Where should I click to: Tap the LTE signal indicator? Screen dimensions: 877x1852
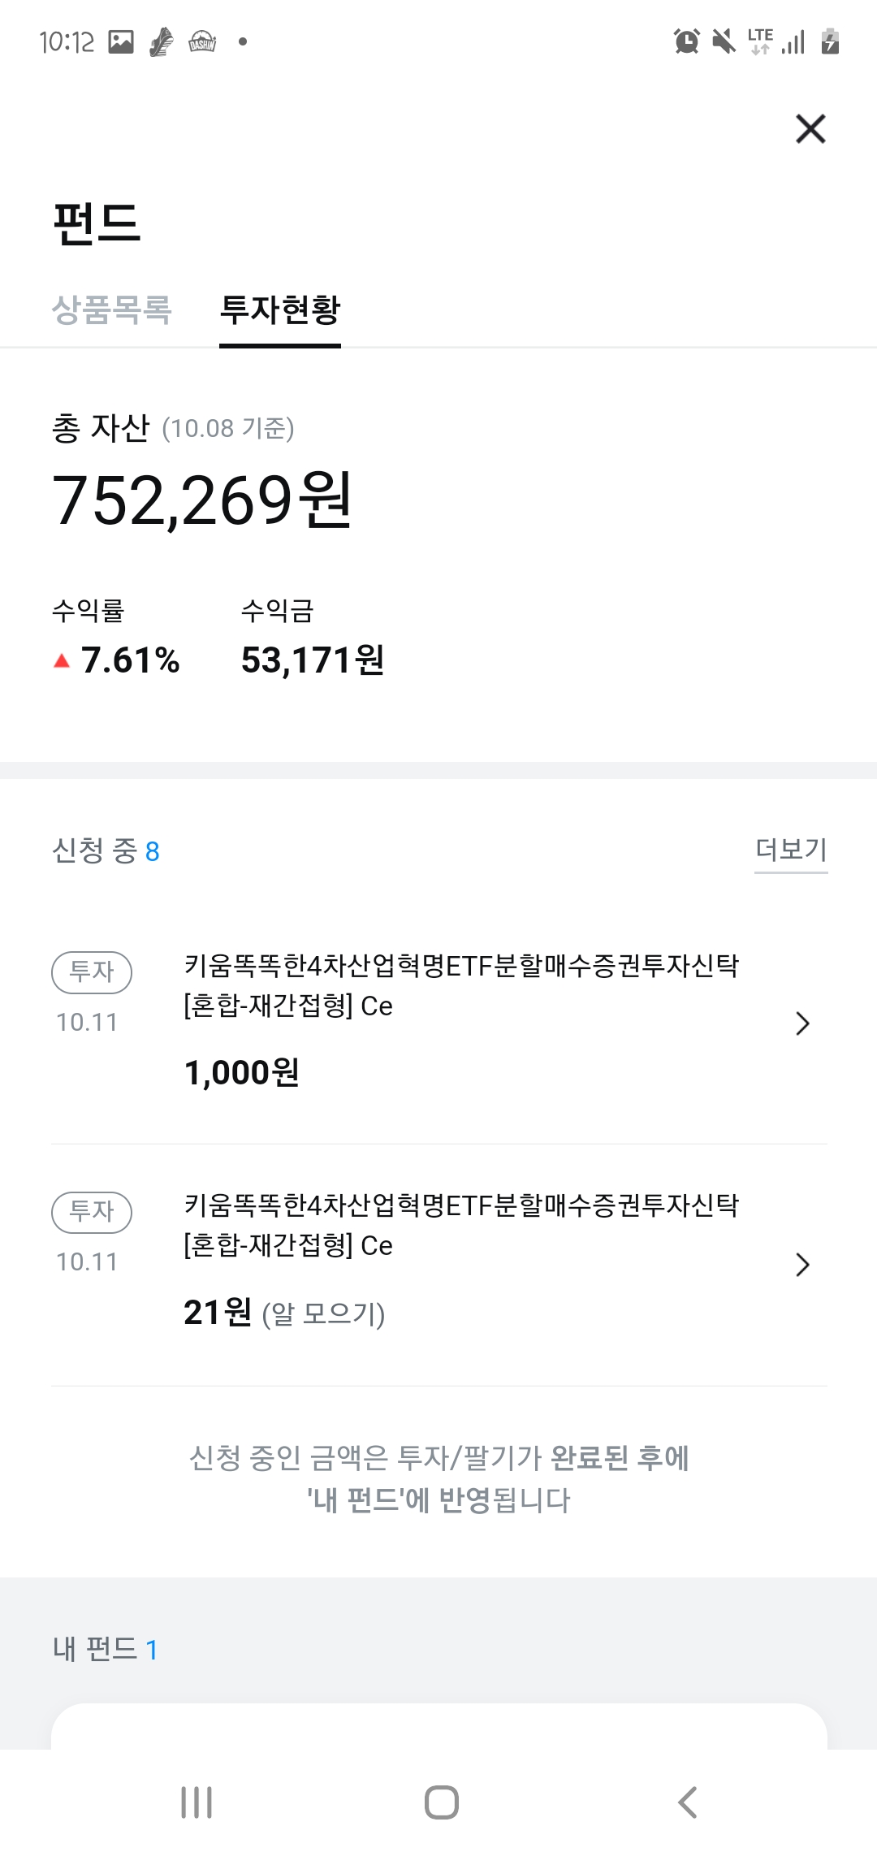[x=760, y=41]
